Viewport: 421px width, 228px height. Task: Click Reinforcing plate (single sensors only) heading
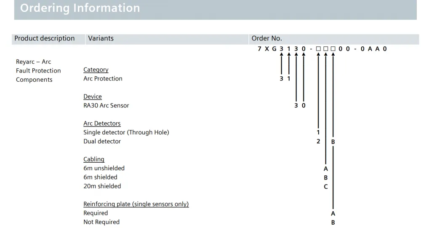136,204
